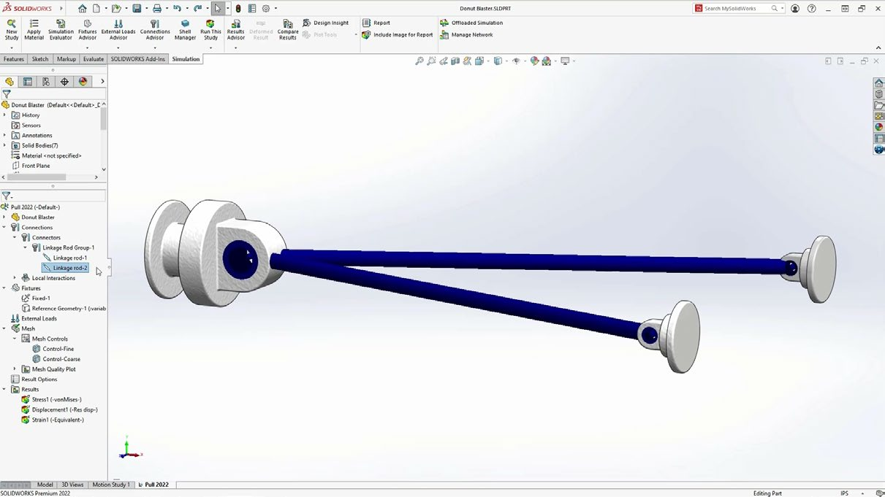
Task: Click the New Study icon
Action: point(12,28)
